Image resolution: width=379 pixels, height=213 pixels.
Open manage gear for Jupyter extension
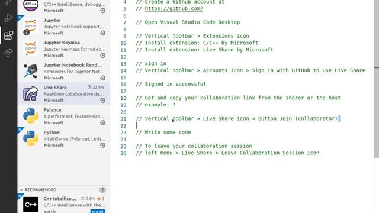(102, 33)
